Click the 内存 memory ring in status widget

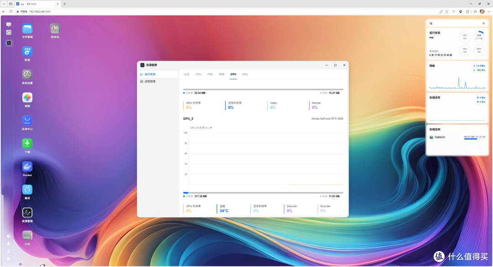(479, 37)
